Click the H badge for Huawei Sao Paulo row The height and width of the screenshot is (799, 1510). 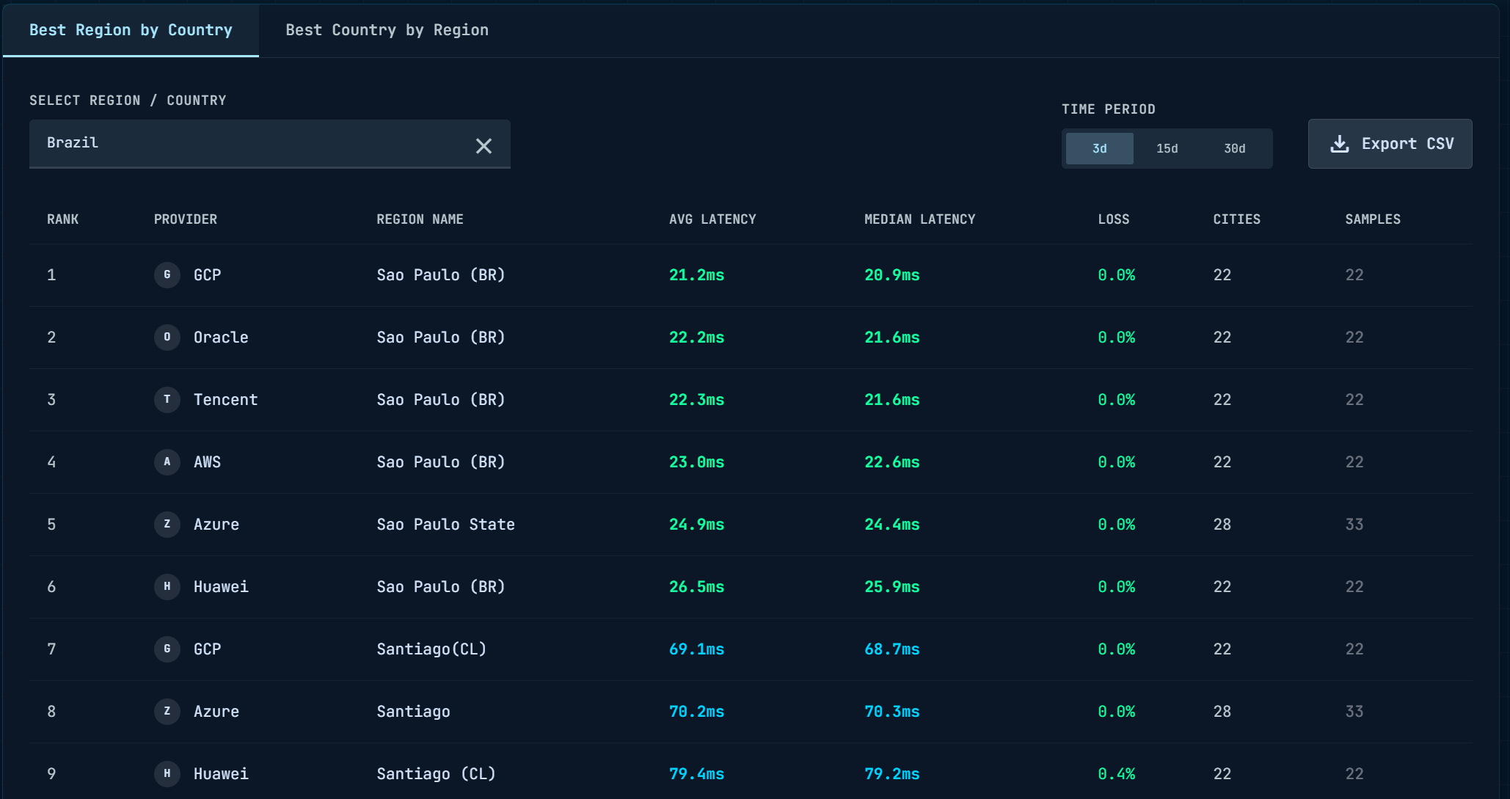[167, 587]
